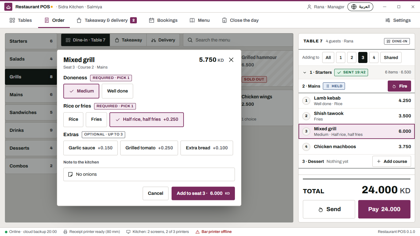Select Medium doneness
The image size is (420, 236).
point(81,91)
